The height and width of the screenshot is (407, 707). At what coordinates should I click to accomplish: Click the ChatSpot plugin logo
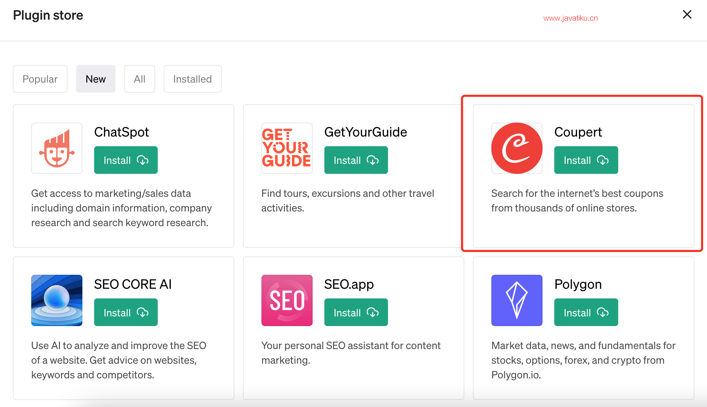[x=57, y=148]
